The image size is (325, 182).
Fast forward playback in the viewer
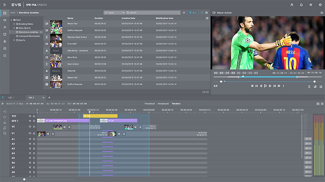(x=279, y=86)
